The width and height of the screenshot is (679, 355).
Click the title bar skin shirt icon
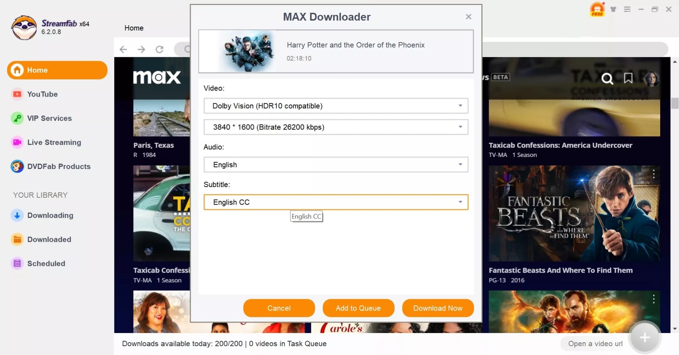tap(613, 9)
